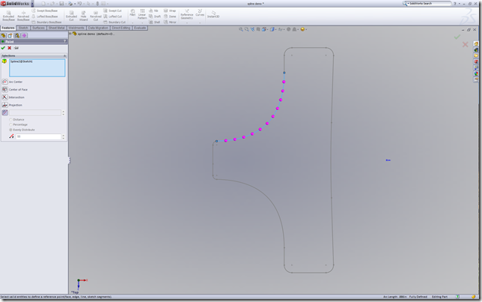Activate the Instant3D tool
This screenshot has height=302, width=482.
click(x=213, y=14)
